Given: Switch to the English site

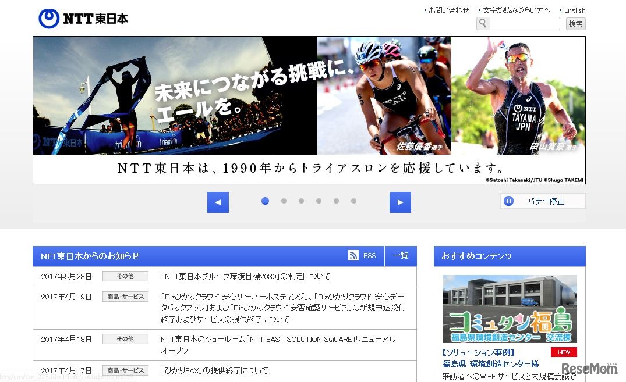Looking at the screenshot, I should [575, 10].
